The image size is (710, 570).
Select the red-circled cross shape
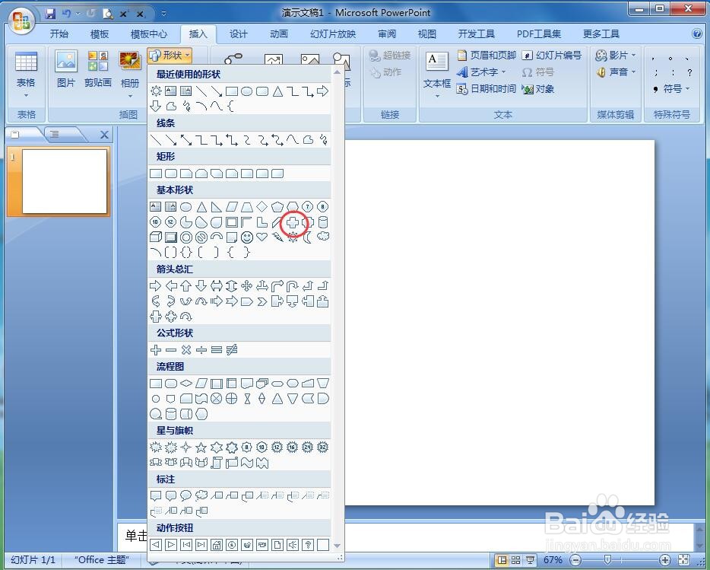coord(293,222)
